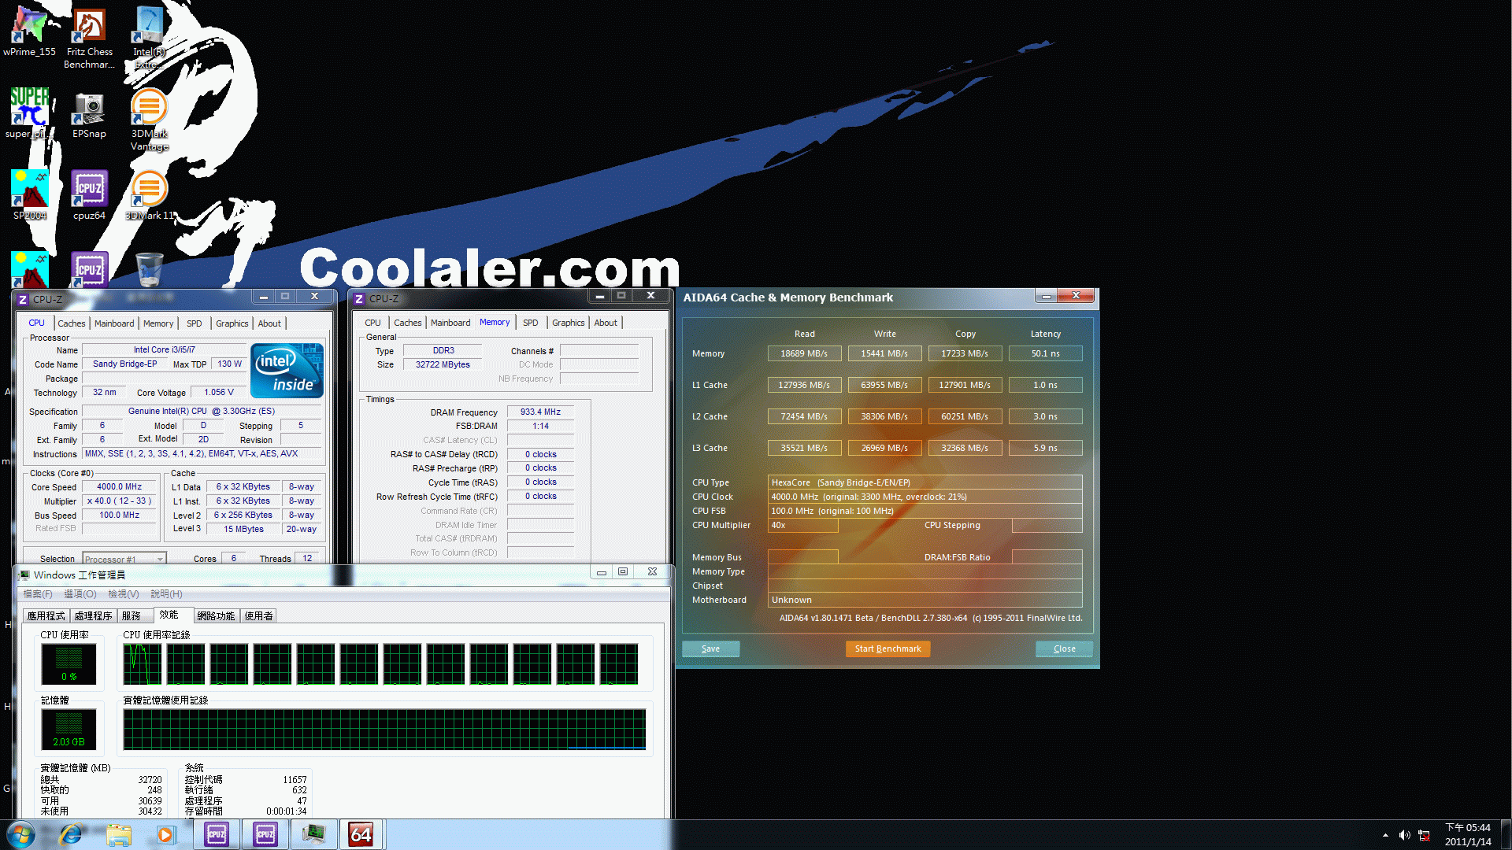
Task: Switch to first CPU-Z taskbar button
Action: 217,834
